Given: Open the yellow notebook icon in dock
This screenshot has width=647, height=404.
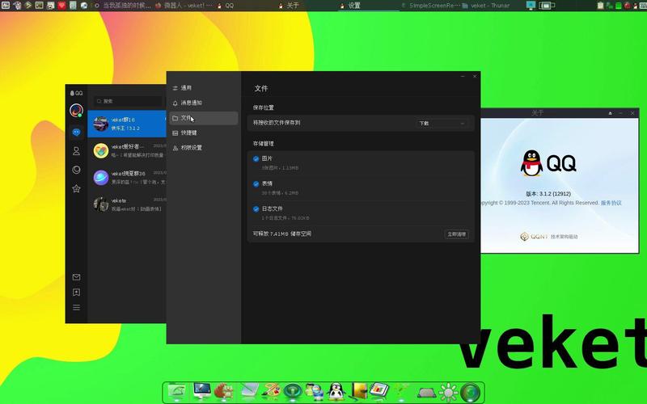Looking at the screenshot, I should pyautogui.click(x=359, y=391).
